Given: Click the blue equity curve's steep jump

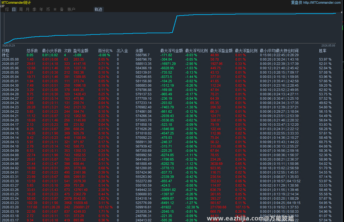Looking at the screenshot, I should [174, 24].
